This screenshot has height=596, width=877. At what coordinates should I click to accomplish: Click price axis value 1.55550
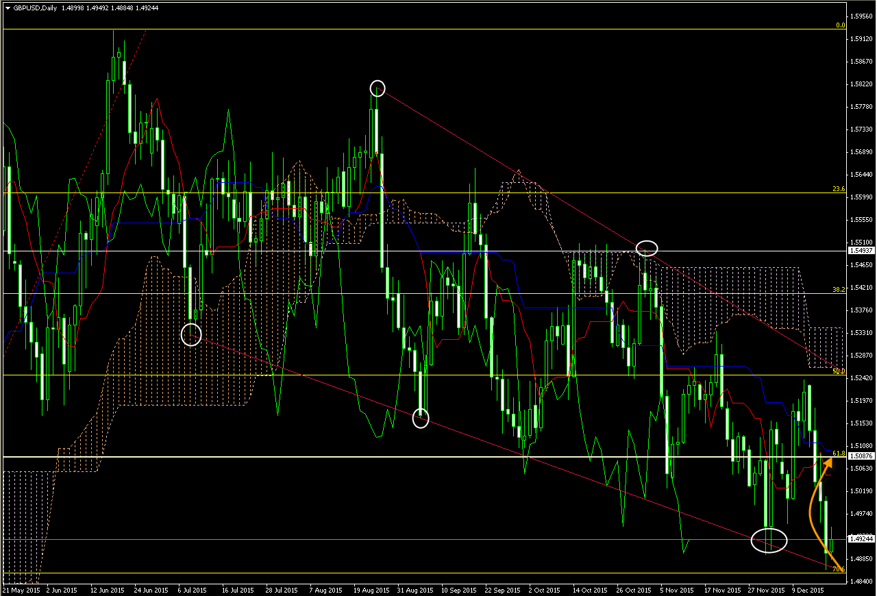(x=861, y=219)
